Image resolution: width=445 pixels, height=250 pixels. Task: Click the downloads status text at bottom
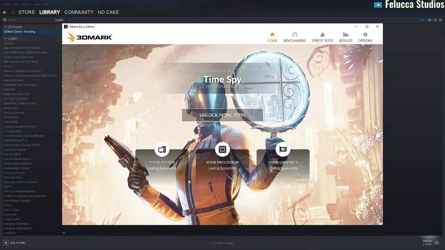222,243
